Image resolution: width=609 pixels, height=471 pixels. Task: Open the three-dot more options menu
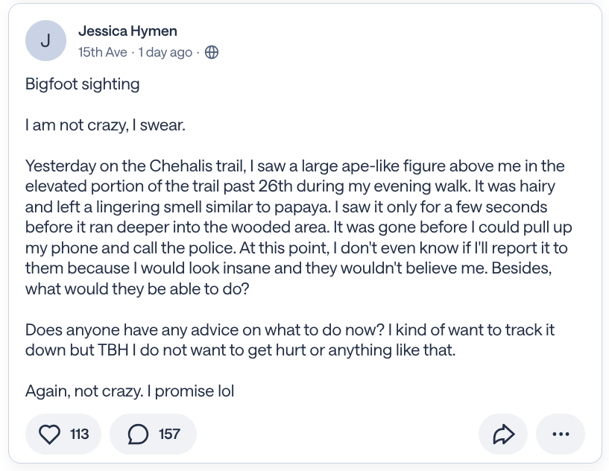click(561, 434)
